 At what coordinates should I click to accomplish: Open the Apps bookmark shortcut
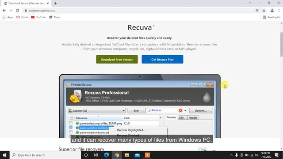coord(8,17)
